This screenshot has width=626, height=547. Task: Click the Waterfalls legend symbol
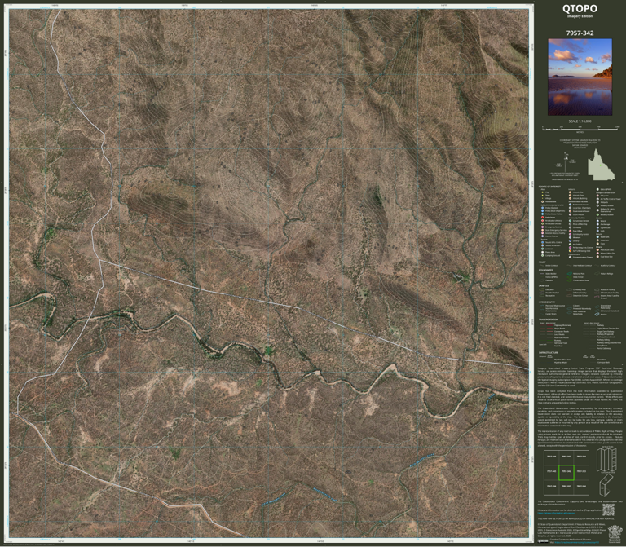[x=597, y=236]
